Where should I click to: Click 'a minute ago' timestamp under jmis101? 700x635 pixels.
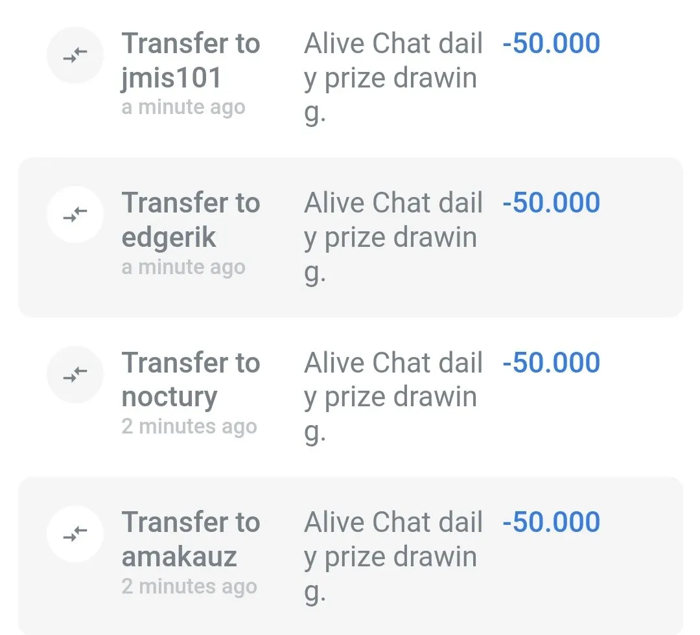(x=183, y=108)
